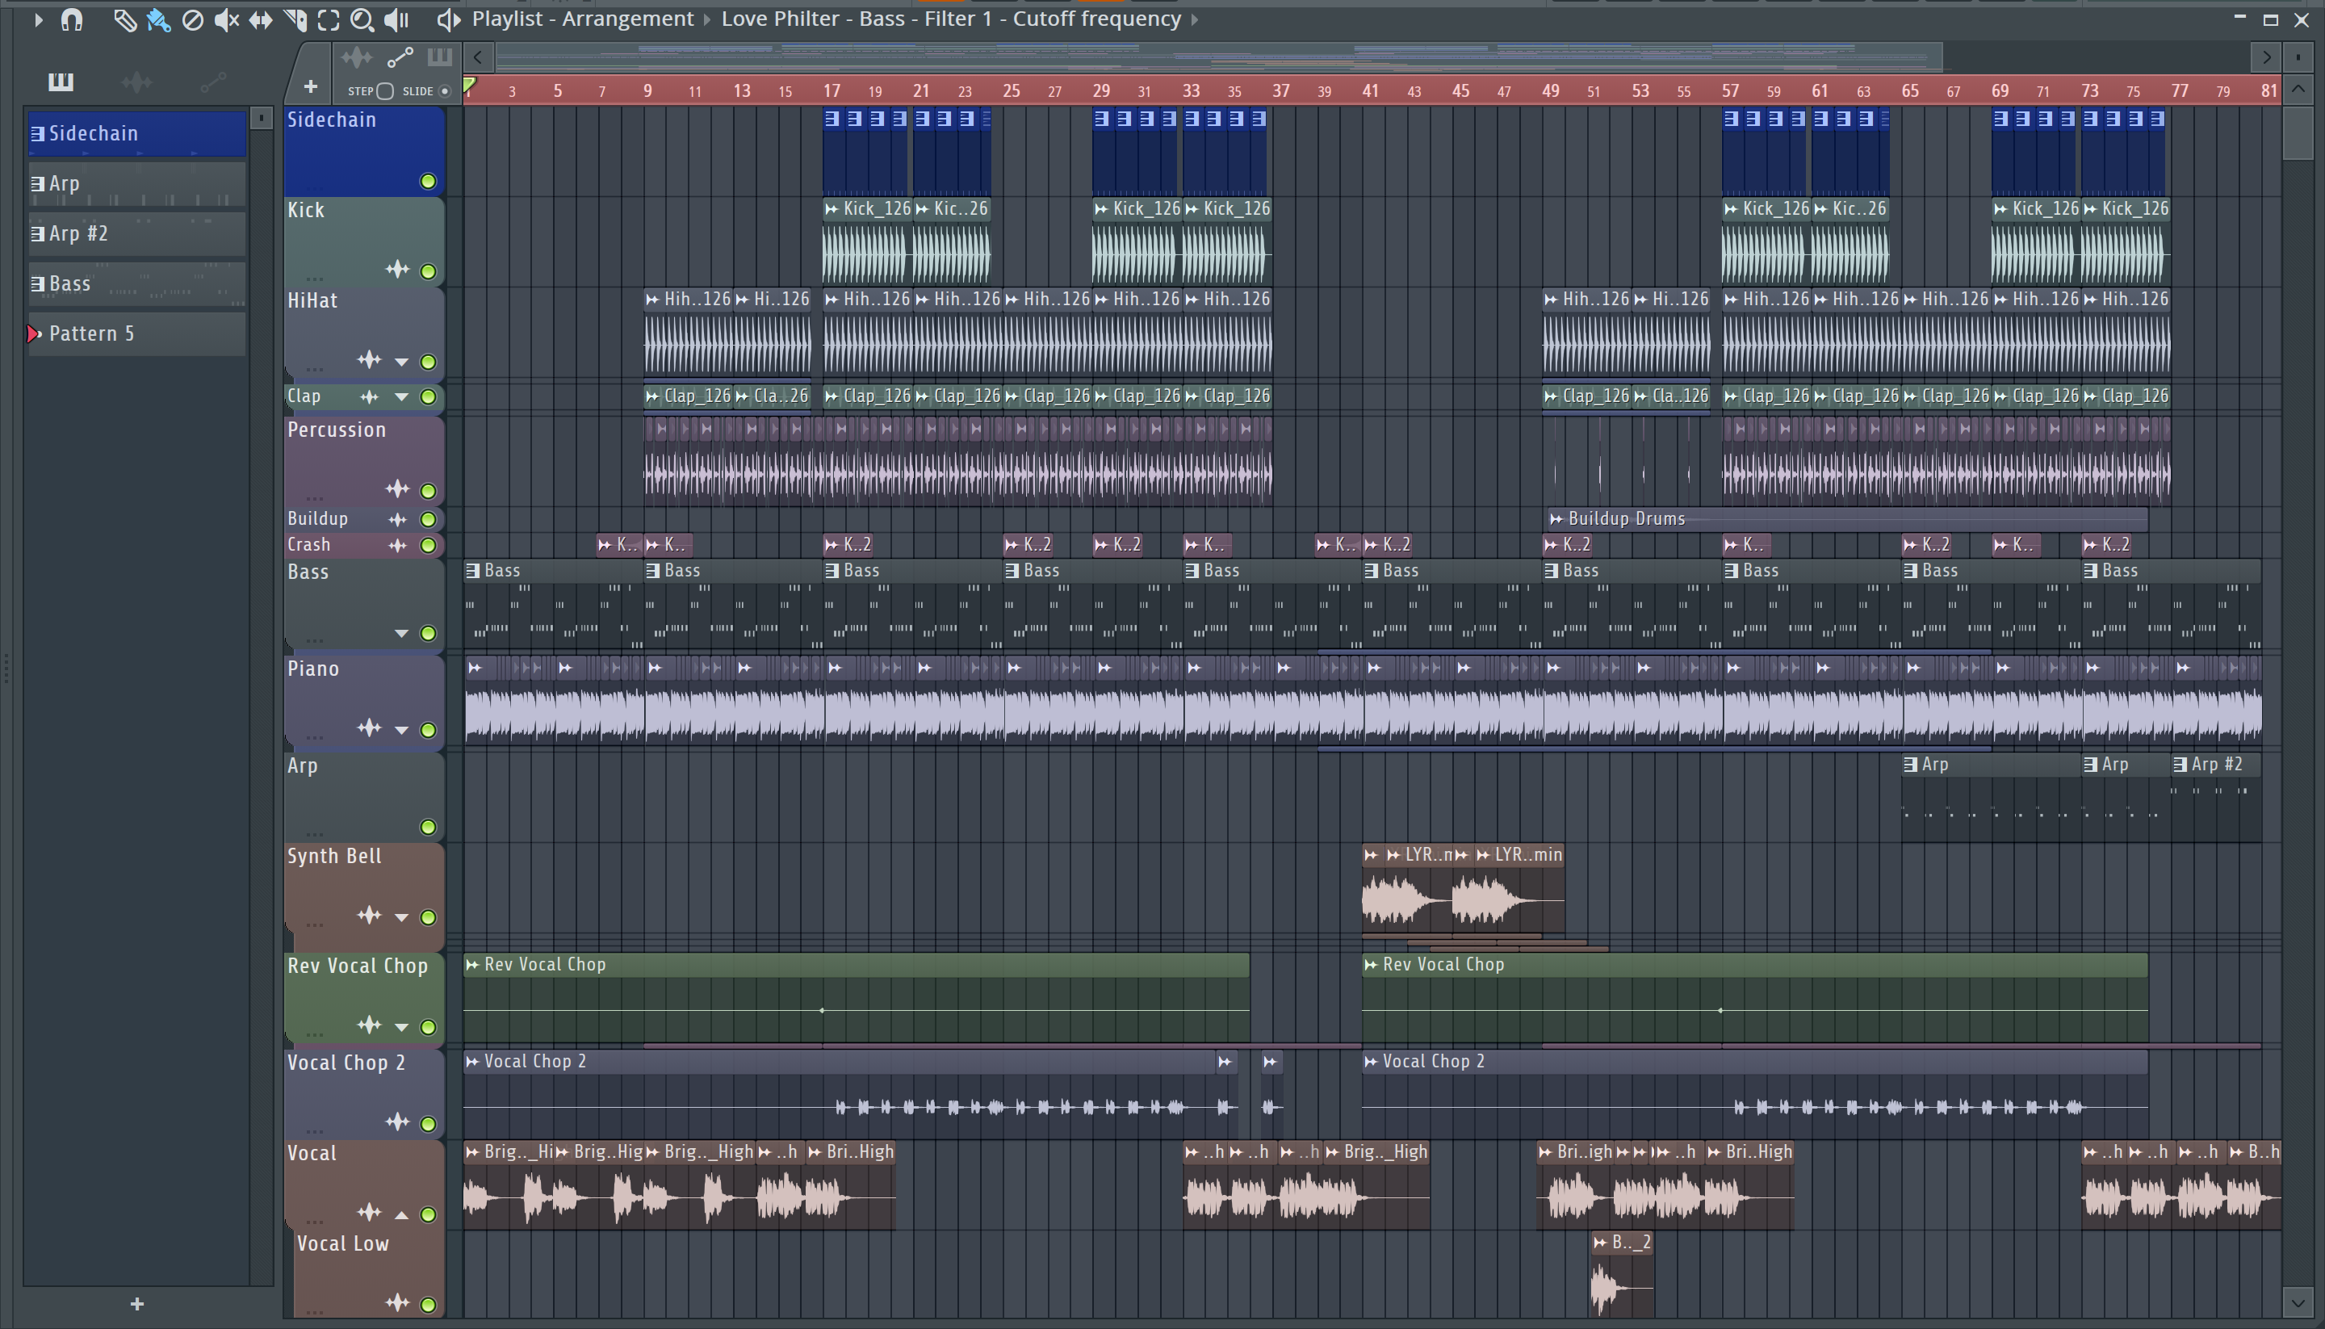The image size is (2325, 1329).
Task: Expand the HiHat track group arrow
Action: [x=401, y=362]
